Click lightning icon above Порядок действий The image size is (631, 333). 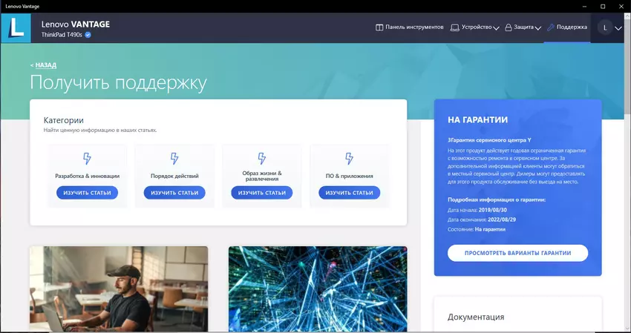pos(174,159)
